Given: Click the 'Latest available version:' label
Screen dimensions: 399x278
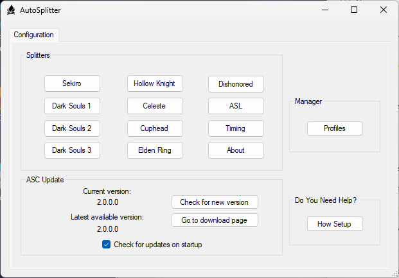Looking at the screenshot, I should [x=107, y=217].
